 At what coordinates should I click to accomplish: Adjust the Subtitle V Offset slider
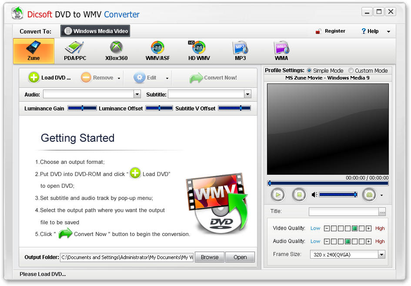click(x=234, y=108)
